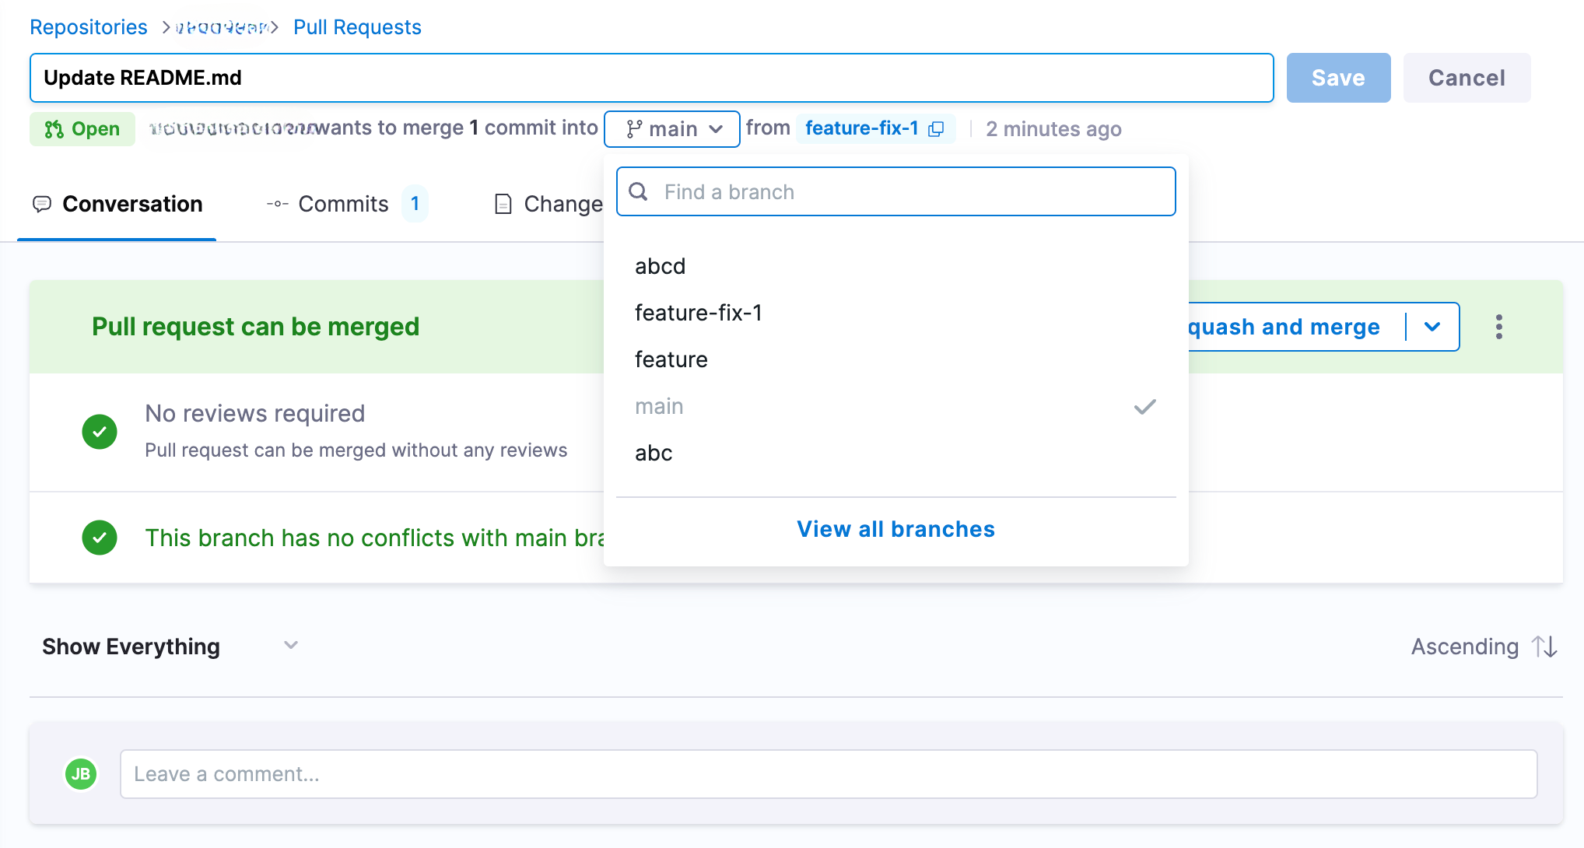
Task: Select the feature branch in dropdown
Action: coord(671,359)
